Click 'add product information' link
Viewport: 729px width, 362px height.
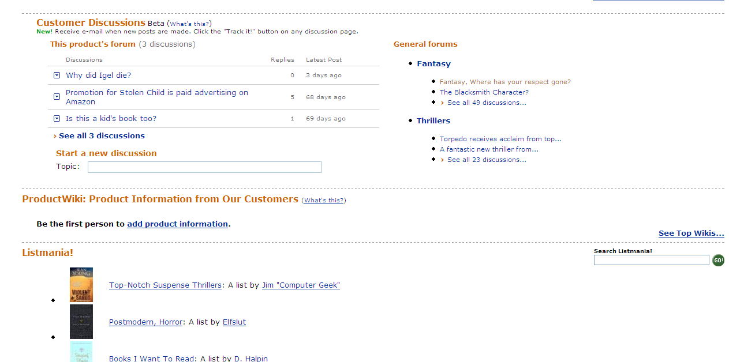178,224
